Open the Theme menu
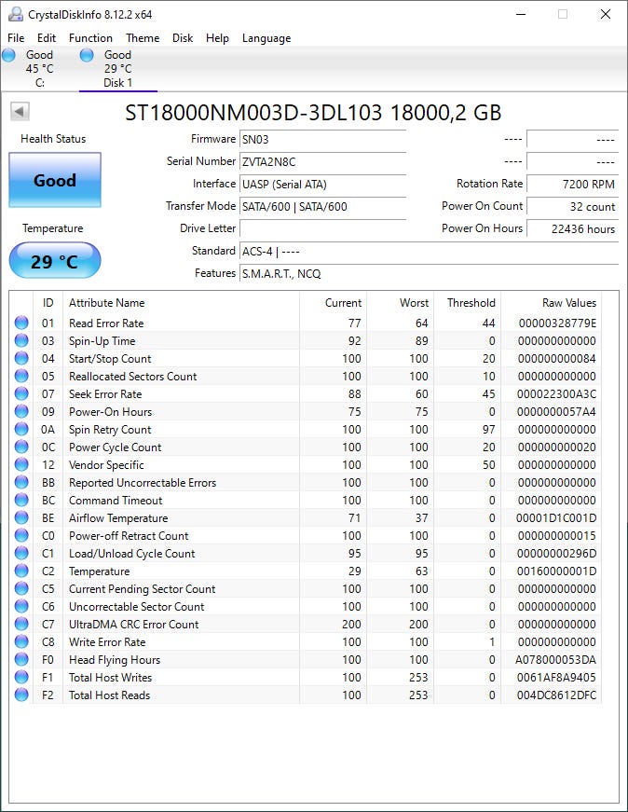The height and width of the screenshot is (812, 628). (x=143, y=38)
